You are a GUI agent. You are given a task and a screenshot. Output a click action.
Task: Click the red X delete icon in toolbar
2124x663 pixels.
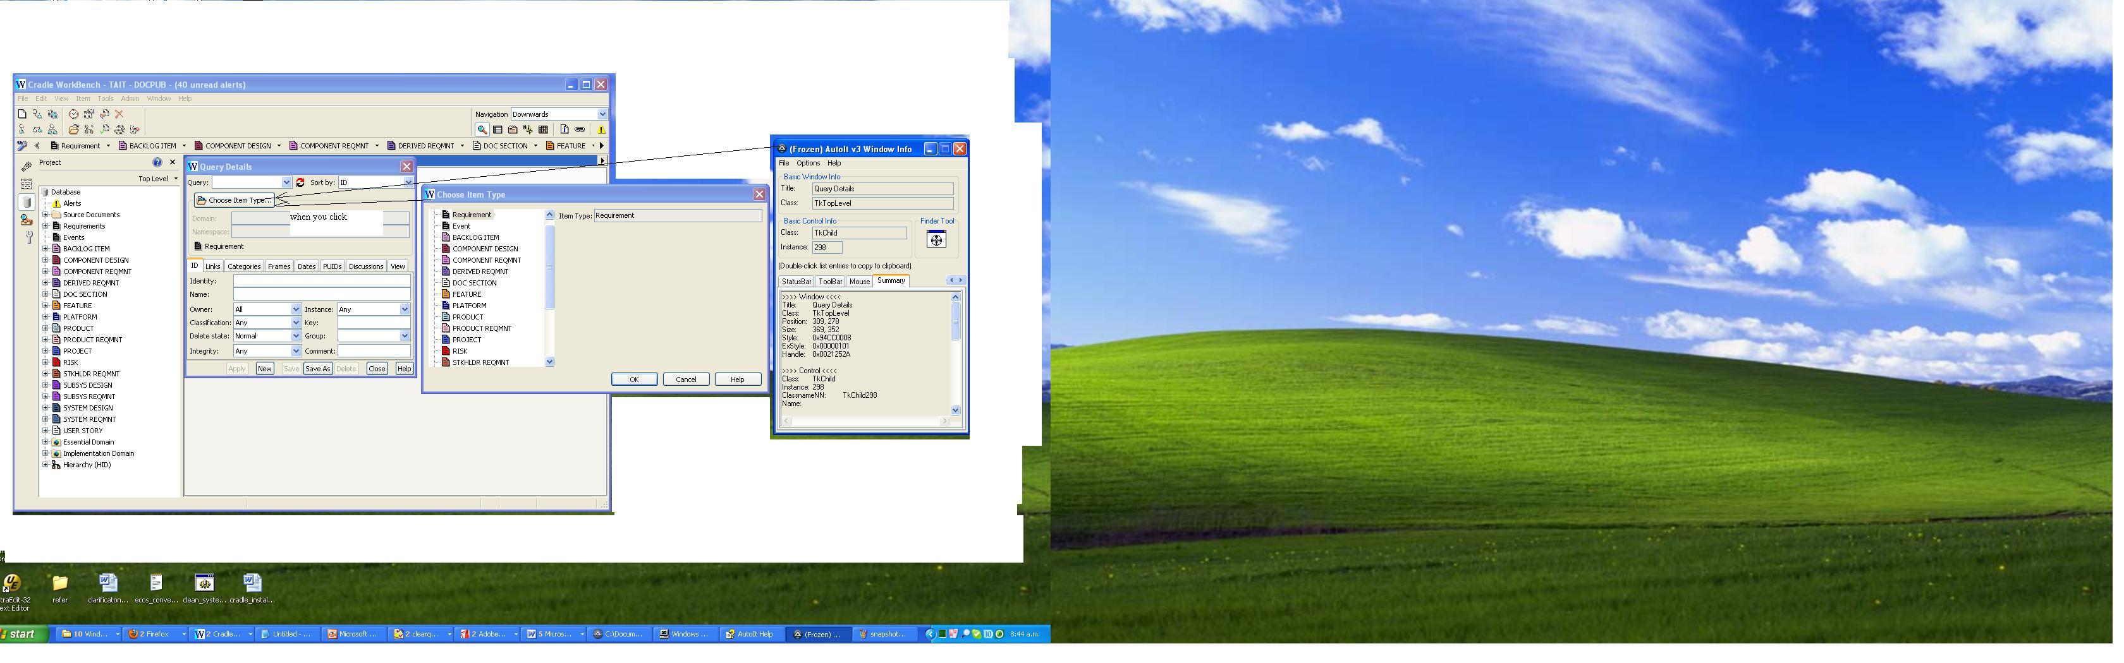tap(119, 114)
